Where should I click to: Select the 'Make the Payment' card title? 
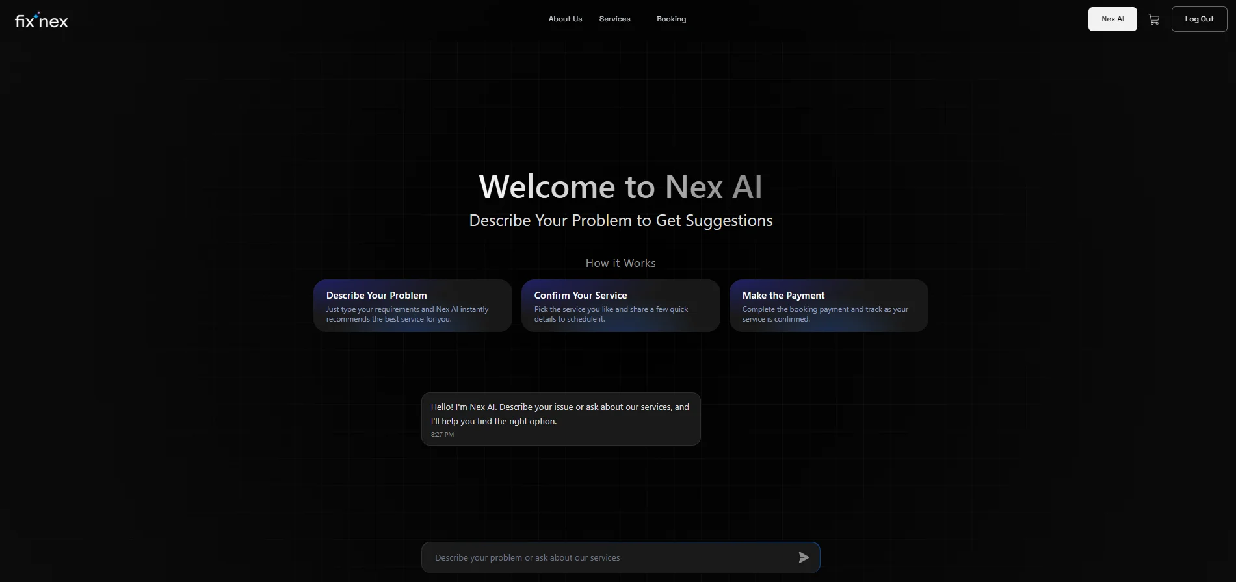pyautogui.click(x=783, y=296)
